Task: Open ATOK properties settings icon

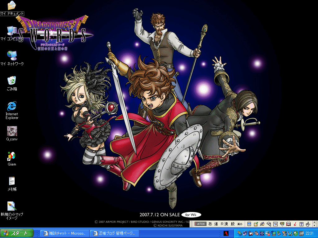Action: (x=275, y=224)
